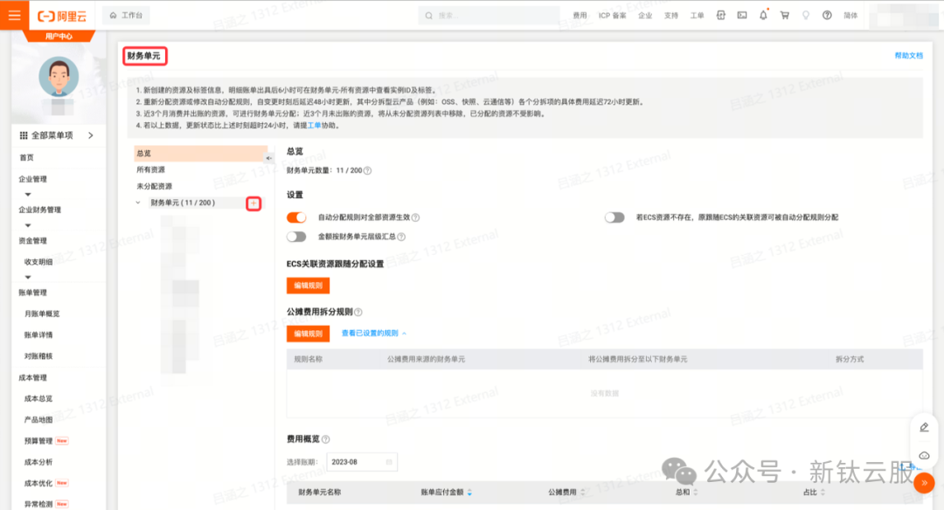Click the 工单 link in the notes
Image resolution: width=944 pixels, height=510 pixels.
pos(315,126)
